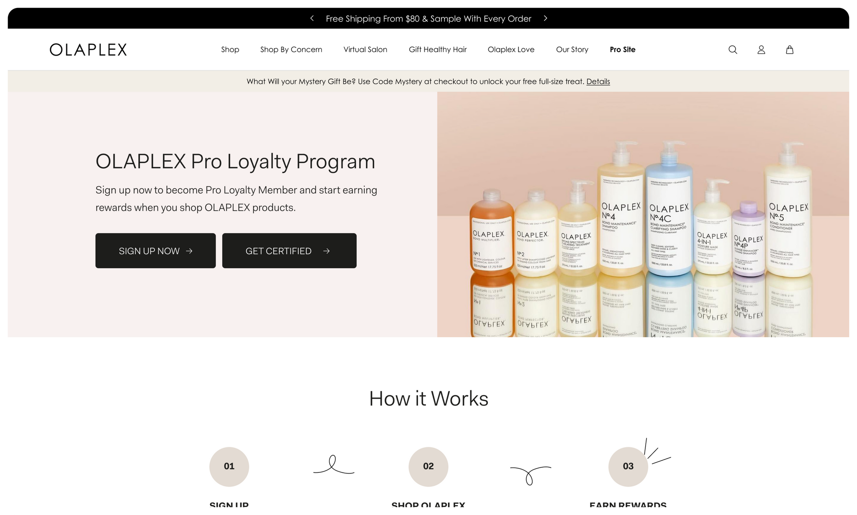The image size is (857, 515).
Task: Show previous announcement with left chevron
Action: coord(312,18)
